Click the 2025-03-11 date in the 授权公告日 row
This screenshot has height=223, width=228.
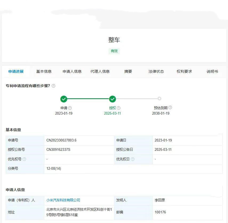(x=163, y=150)
